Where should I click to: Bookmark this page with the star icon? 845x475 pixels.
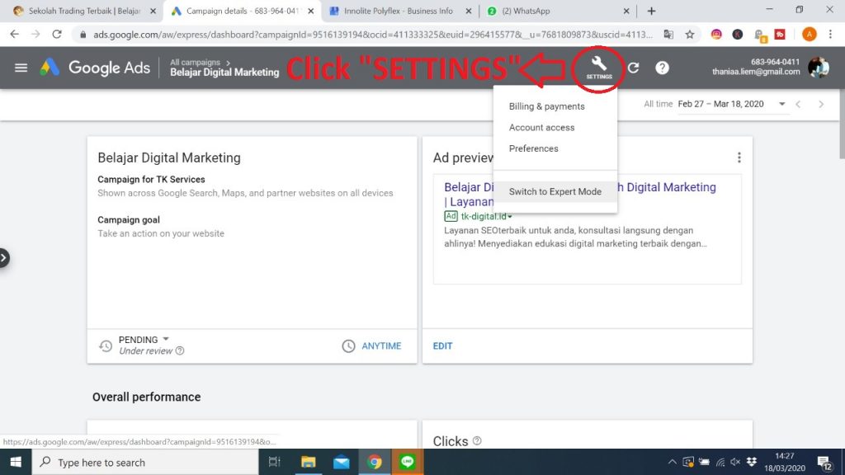click(690, 35)
